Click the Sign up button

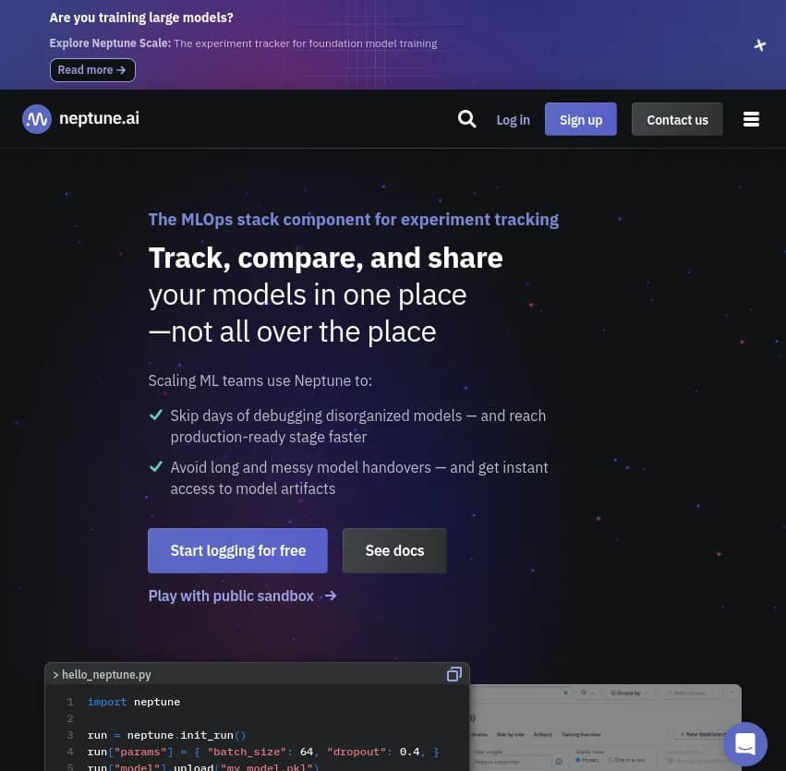[580, 119]
